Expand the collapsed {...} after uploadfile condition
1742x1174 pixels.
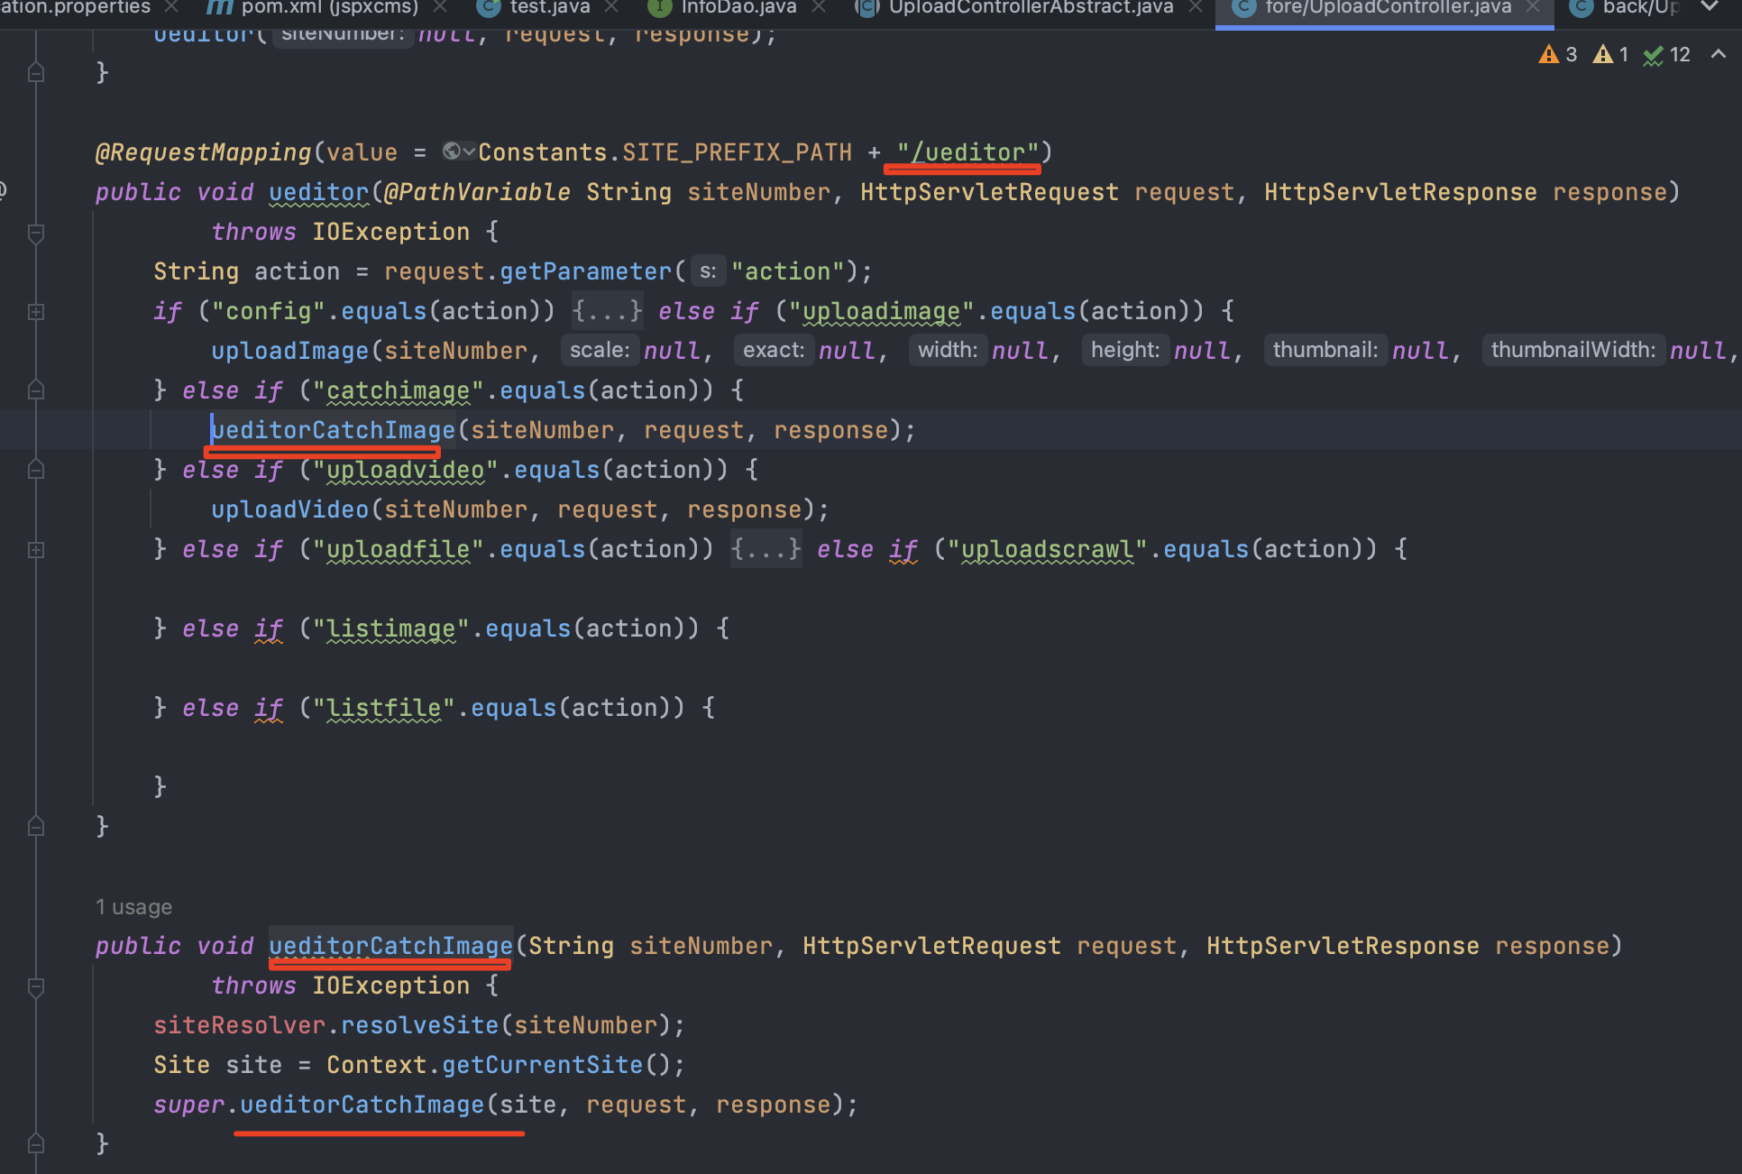pos(766,549)
